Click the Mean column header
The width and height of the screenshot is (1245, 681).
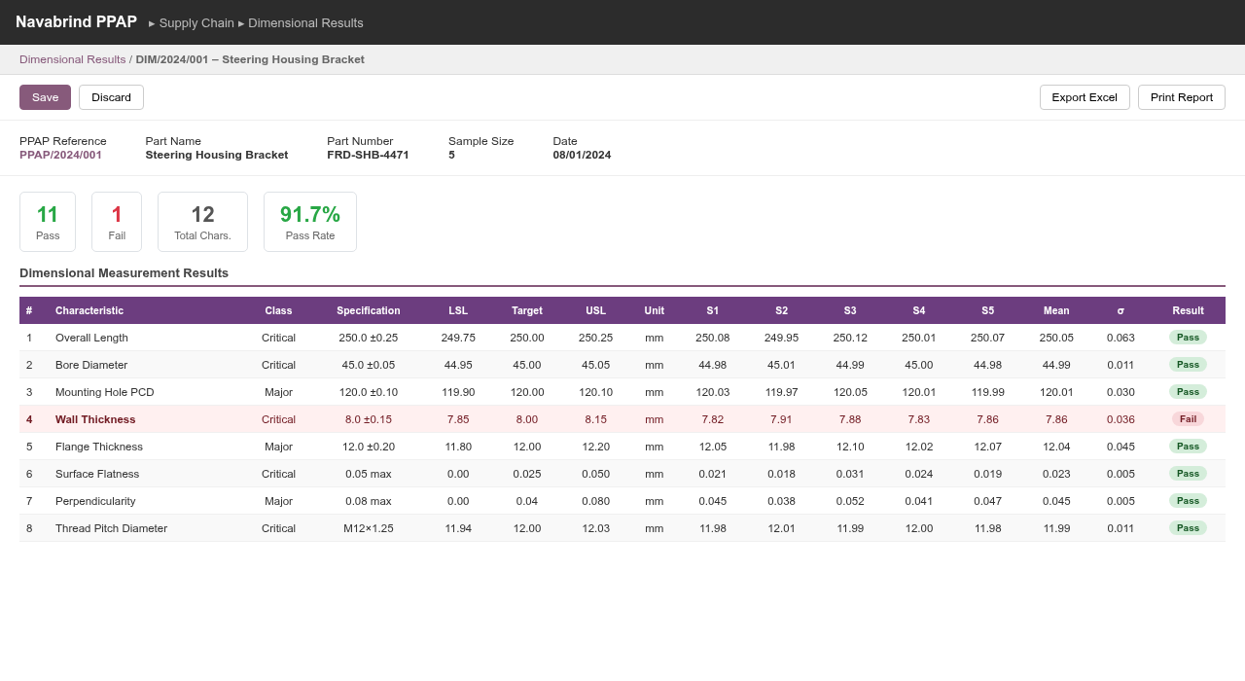coord(1056,310)
